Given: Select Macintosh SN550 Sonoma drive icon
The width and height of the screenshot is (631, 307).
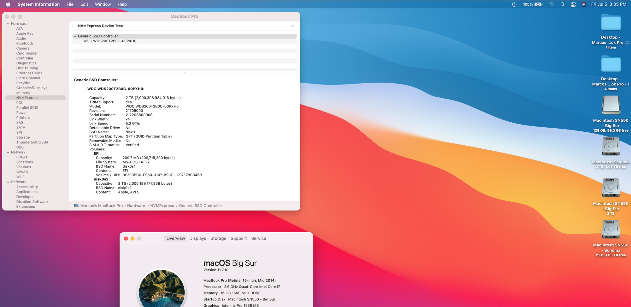Looking at the screenshot, I should click(x=611, y=229).
